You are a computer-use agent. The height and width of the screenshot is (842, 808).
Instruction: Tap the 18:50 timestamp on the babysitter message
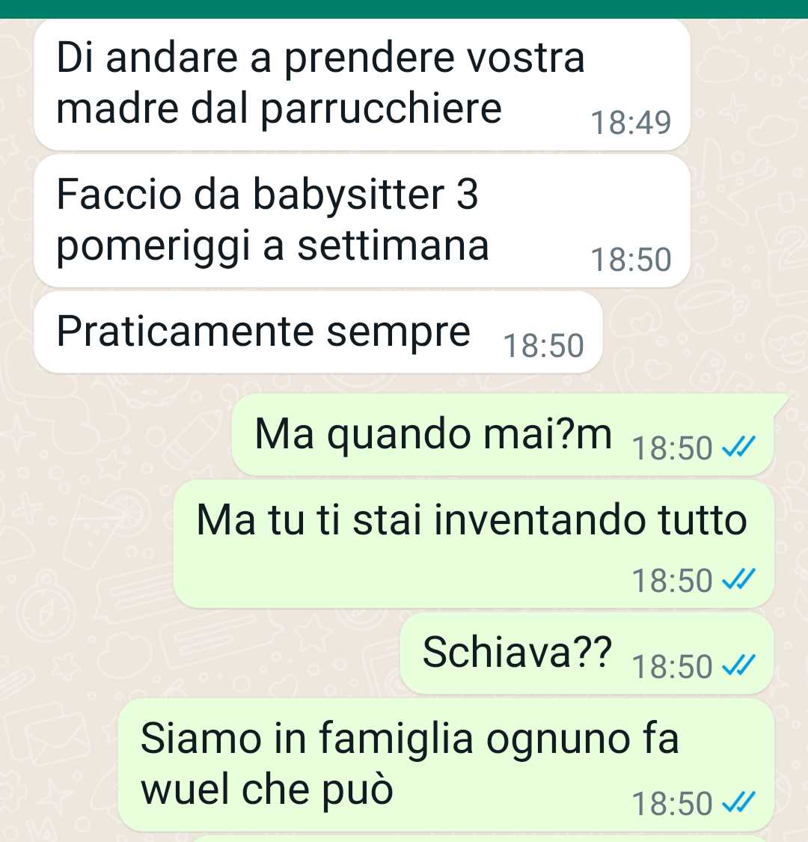point(631,260)
